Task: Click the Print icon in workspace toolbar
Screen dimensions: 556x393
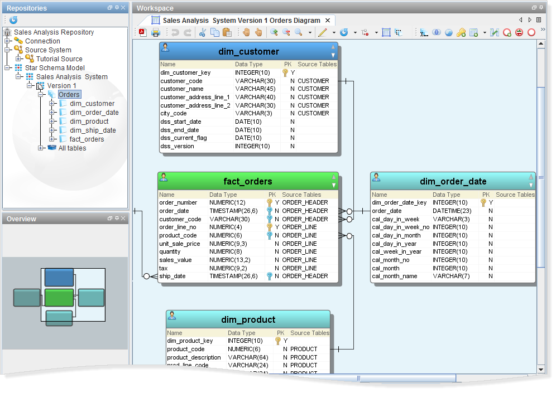Action: click(x=156, y=33)
